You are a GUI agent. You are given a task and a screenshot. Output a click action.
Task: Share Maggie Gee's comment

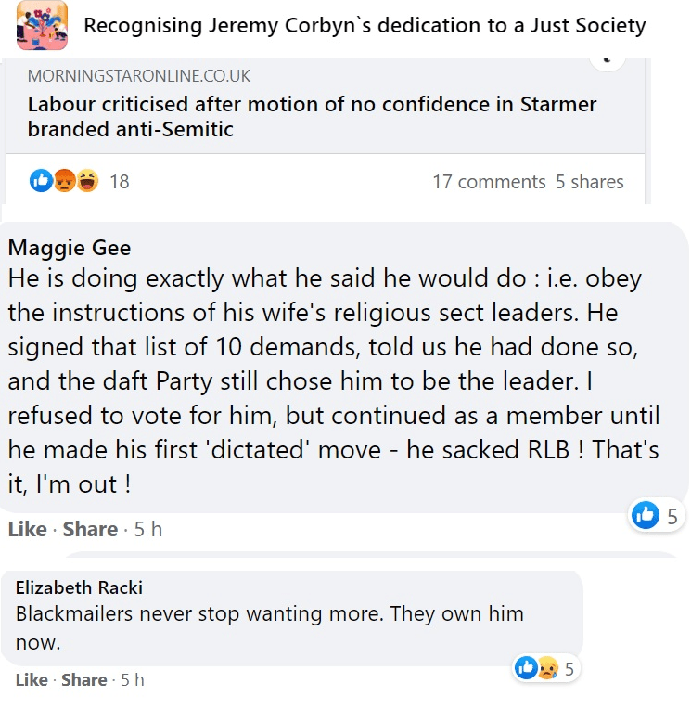coord(90,529)
